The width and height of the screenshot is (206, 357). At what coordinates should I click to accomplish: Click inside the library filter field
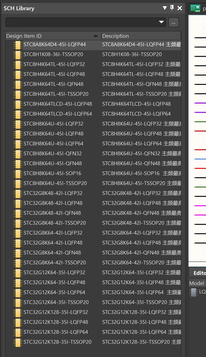pyautogui.click(x=82, y=22)
